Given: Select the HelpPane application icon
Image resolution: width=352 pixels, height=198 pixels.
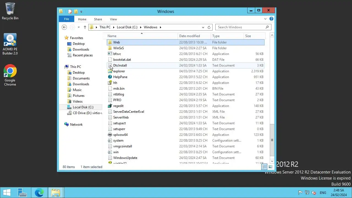Looking at the screenshot, I should [x=110, y=77].
